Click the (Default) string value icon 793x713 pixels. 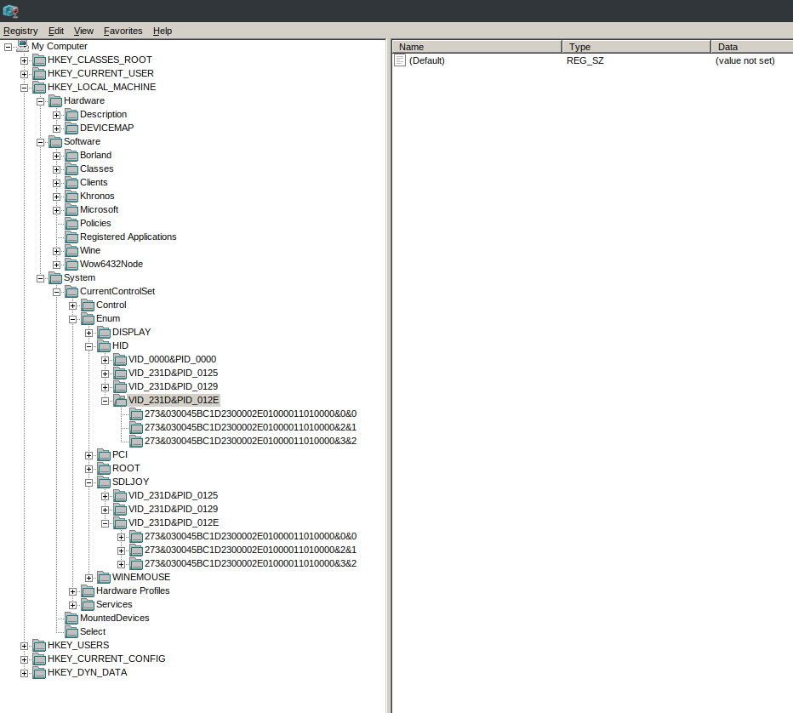pyautogui.click(x=400, y=60)
